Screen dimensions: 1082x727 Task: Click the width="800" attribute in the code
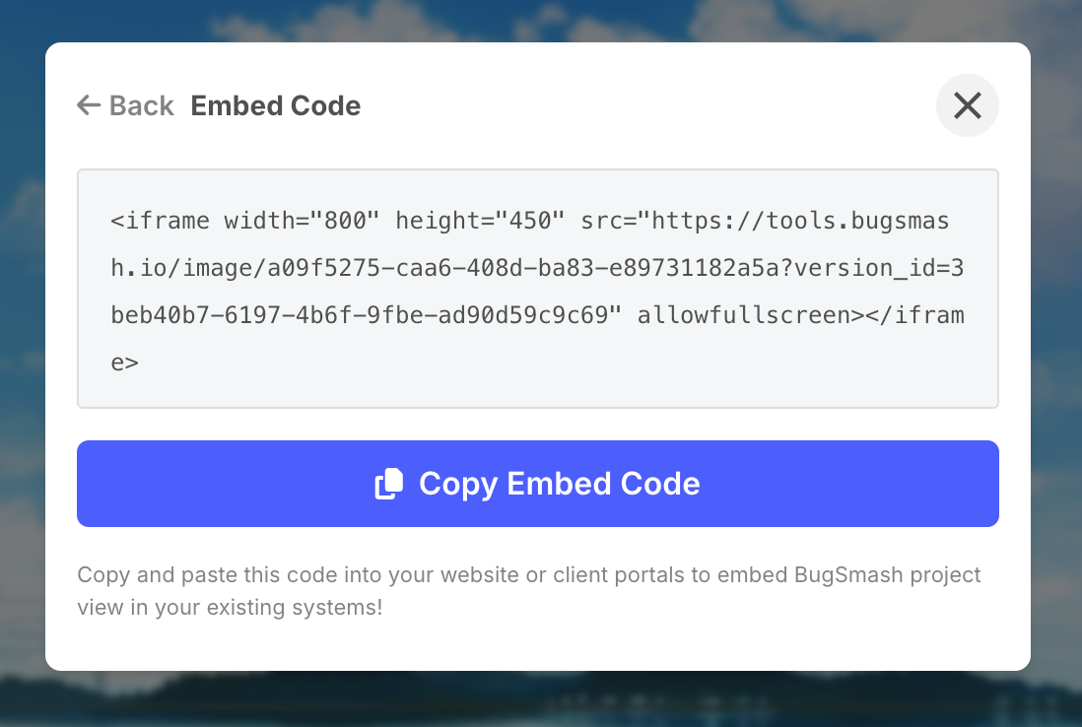(x=302, y=221)
